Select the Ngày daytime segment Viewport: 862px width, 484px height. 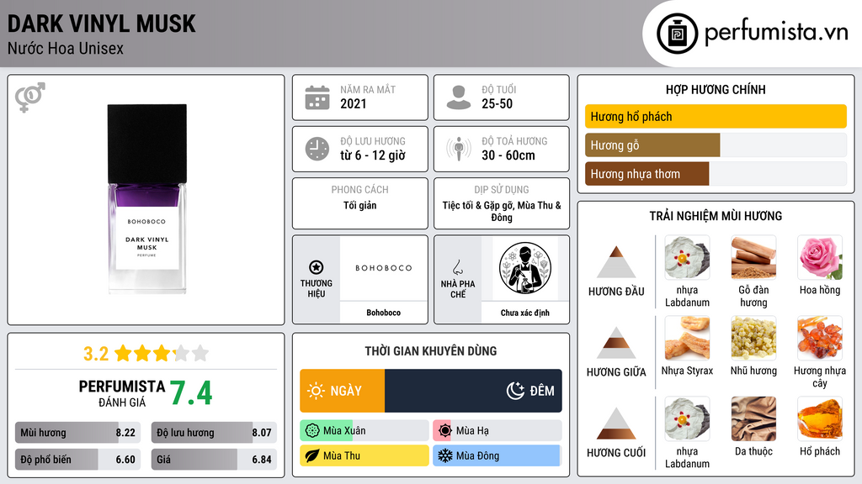(x=342, y=391)
